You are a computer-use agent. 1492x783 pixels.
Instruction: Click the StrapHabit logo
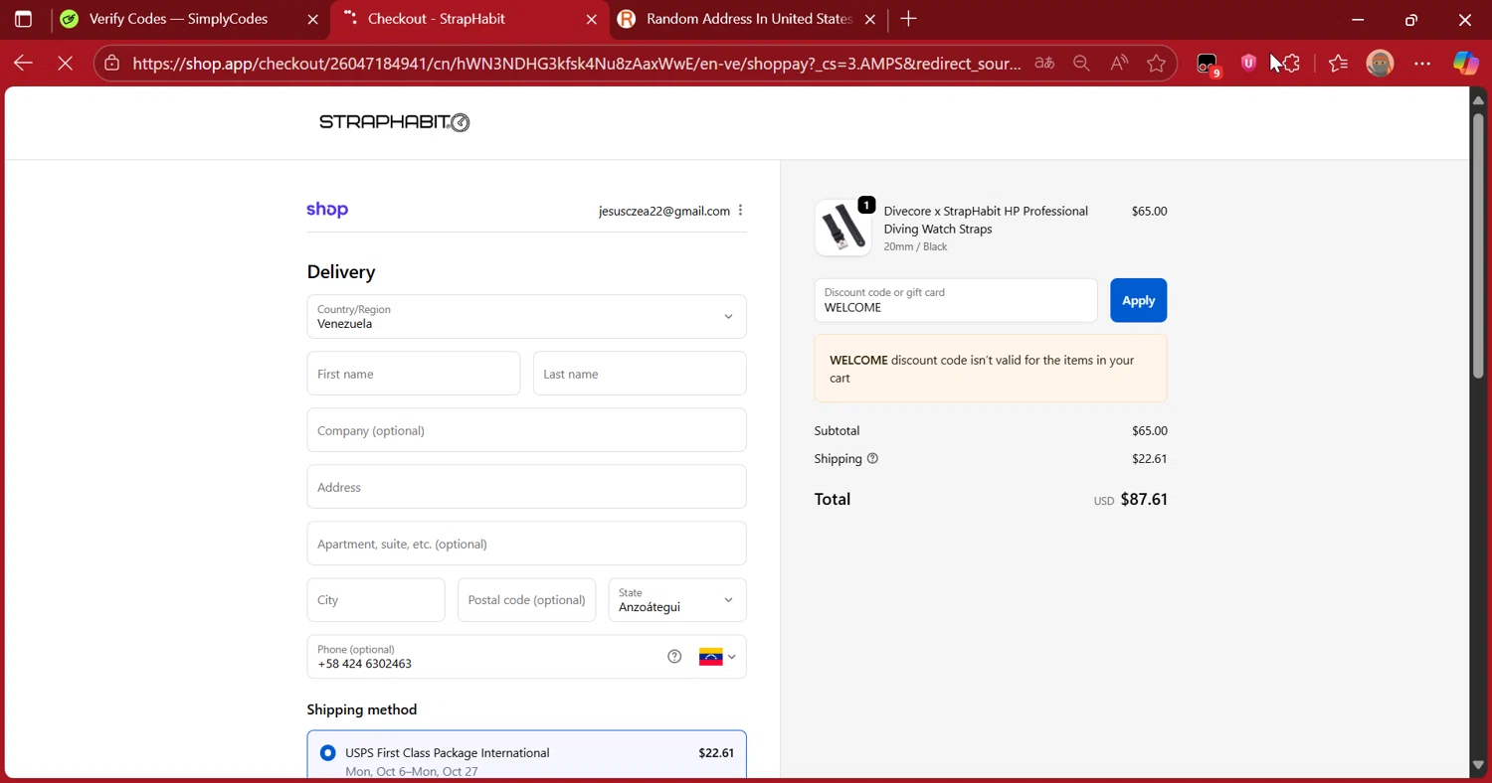(394, 122)
